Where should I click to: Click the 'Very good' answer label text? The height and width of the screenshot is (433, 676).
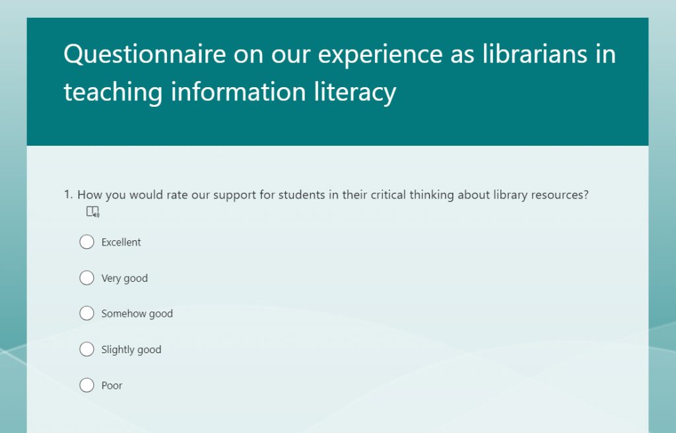click(125, 279)
